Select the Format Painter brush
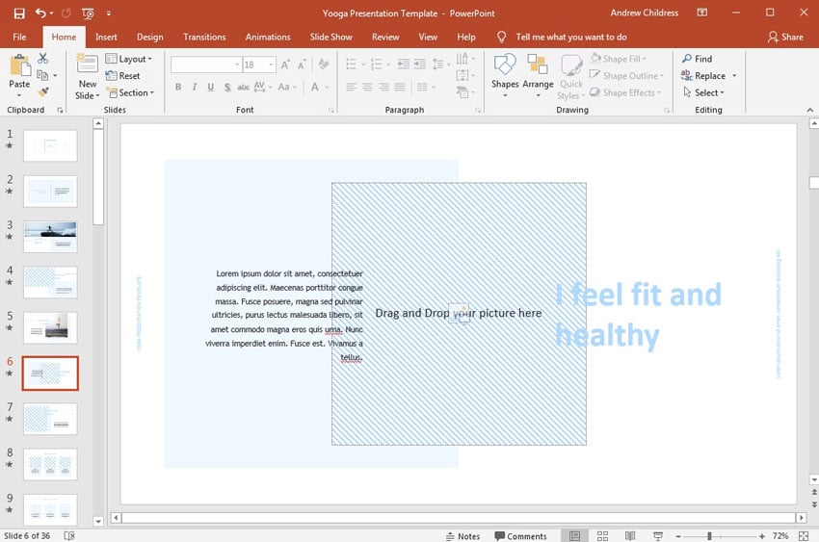 coord(43,92)
